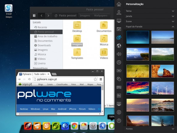Open the sound speaker settings icon
This screenshot has width=177, height=133.
pyautogui.click(x=119, y=54)
